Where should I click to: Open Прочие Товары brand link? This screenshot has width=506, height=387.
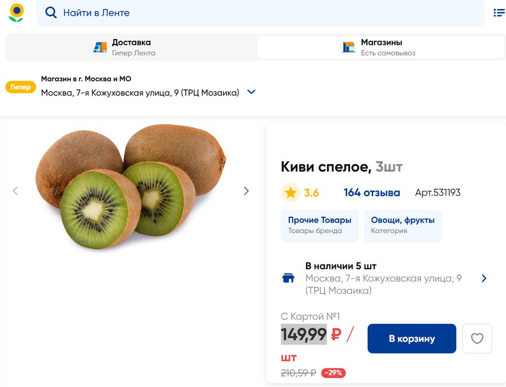coord(320,225)
